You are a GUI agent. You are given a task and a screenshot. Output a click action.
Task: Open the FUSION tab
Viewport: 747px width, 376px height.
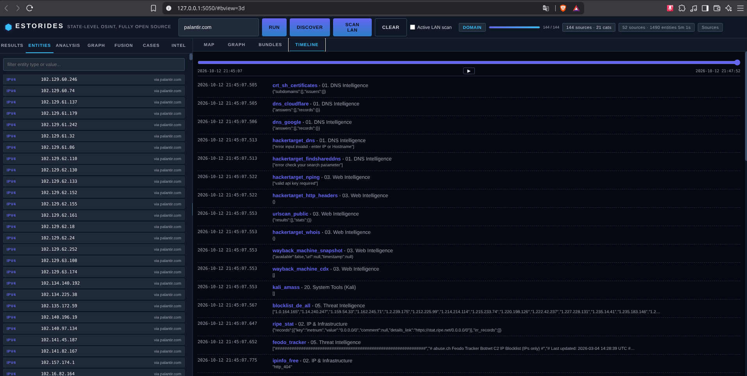coord(124,45)
